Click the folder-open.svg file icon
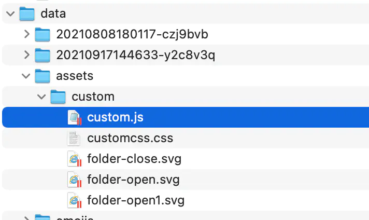The width and height of the screenshot is (369, 220). pyautogui.click(x=75, y=180)
